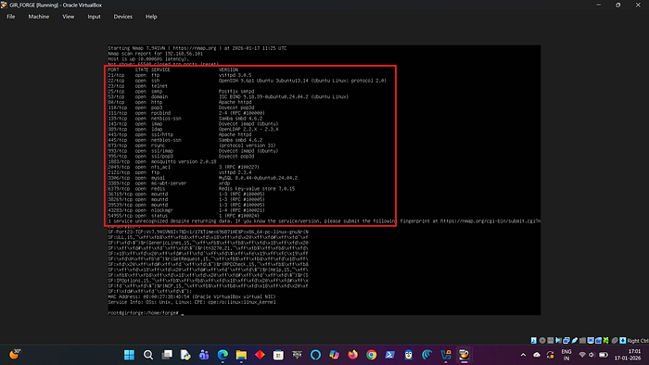
Task: Open the Help menu
Action: coord(151,17)
